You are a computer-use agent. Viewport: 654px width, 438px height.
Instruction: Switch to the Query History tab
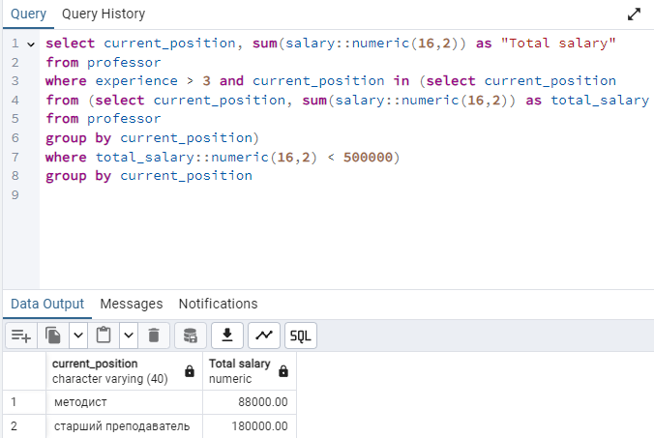coord(104,14)
